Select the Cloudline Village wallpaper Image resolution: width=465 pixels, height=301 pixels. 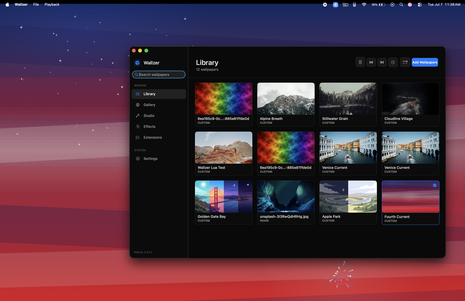point(410,105)
